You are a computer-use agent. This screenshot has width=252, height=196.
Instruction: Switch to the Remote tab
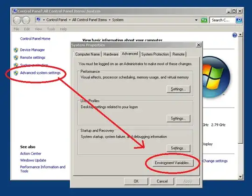tap(178, 54)
